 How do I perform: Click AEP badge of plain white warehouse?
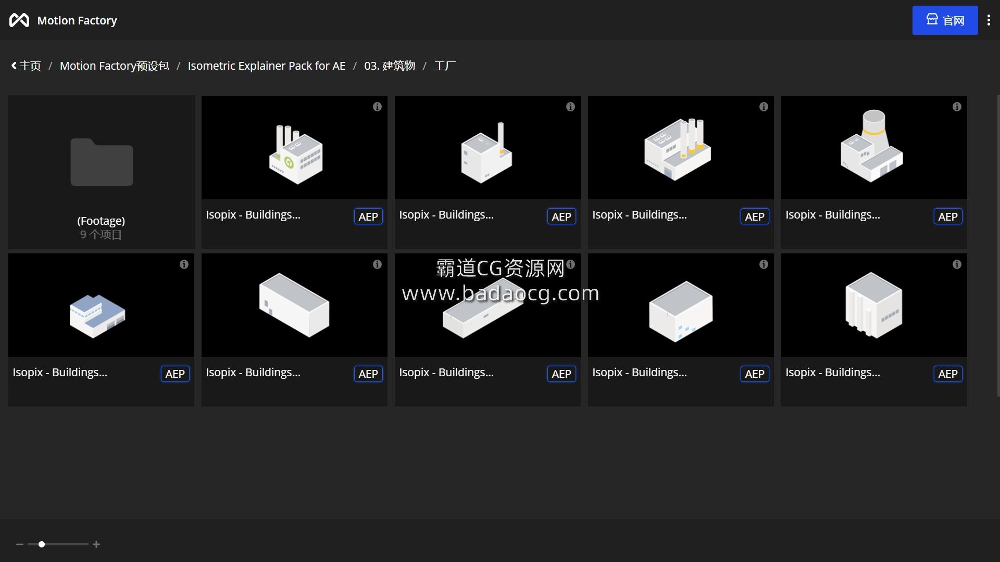[x=368, y=374]
